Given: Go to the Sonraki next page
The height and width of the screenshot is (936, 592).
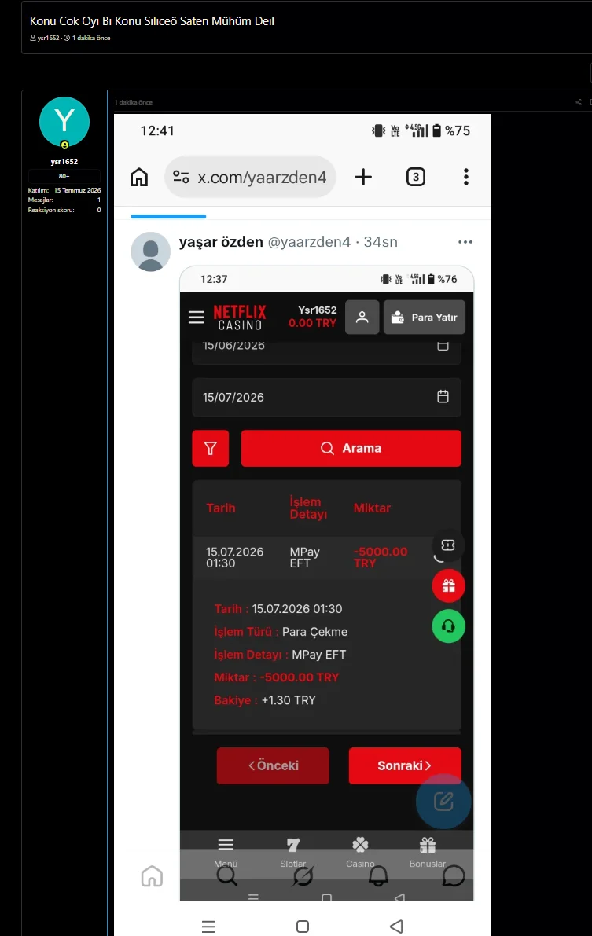Looking at the screenshot, I should (405, 765).
